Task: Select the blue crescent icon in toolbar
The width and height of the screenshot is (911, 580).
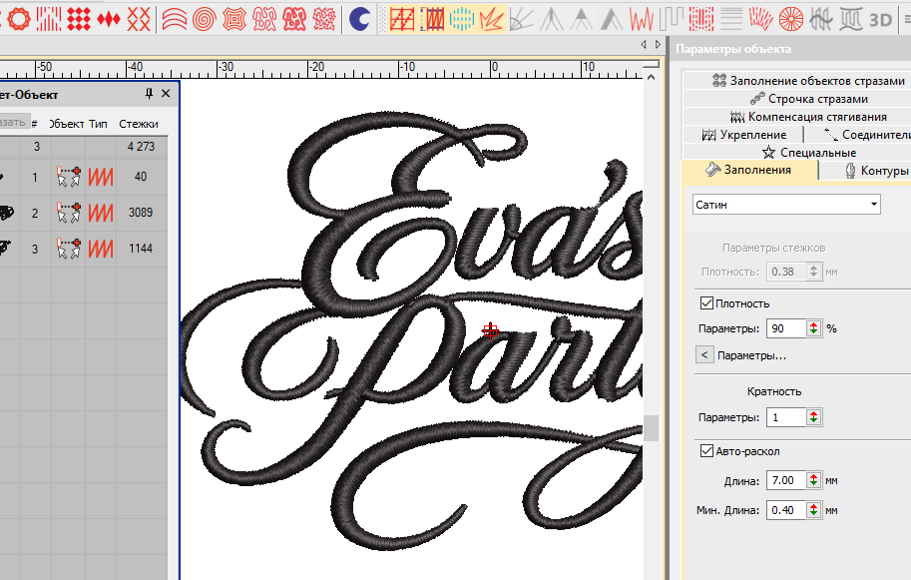Action: click(x=360, y=18)
